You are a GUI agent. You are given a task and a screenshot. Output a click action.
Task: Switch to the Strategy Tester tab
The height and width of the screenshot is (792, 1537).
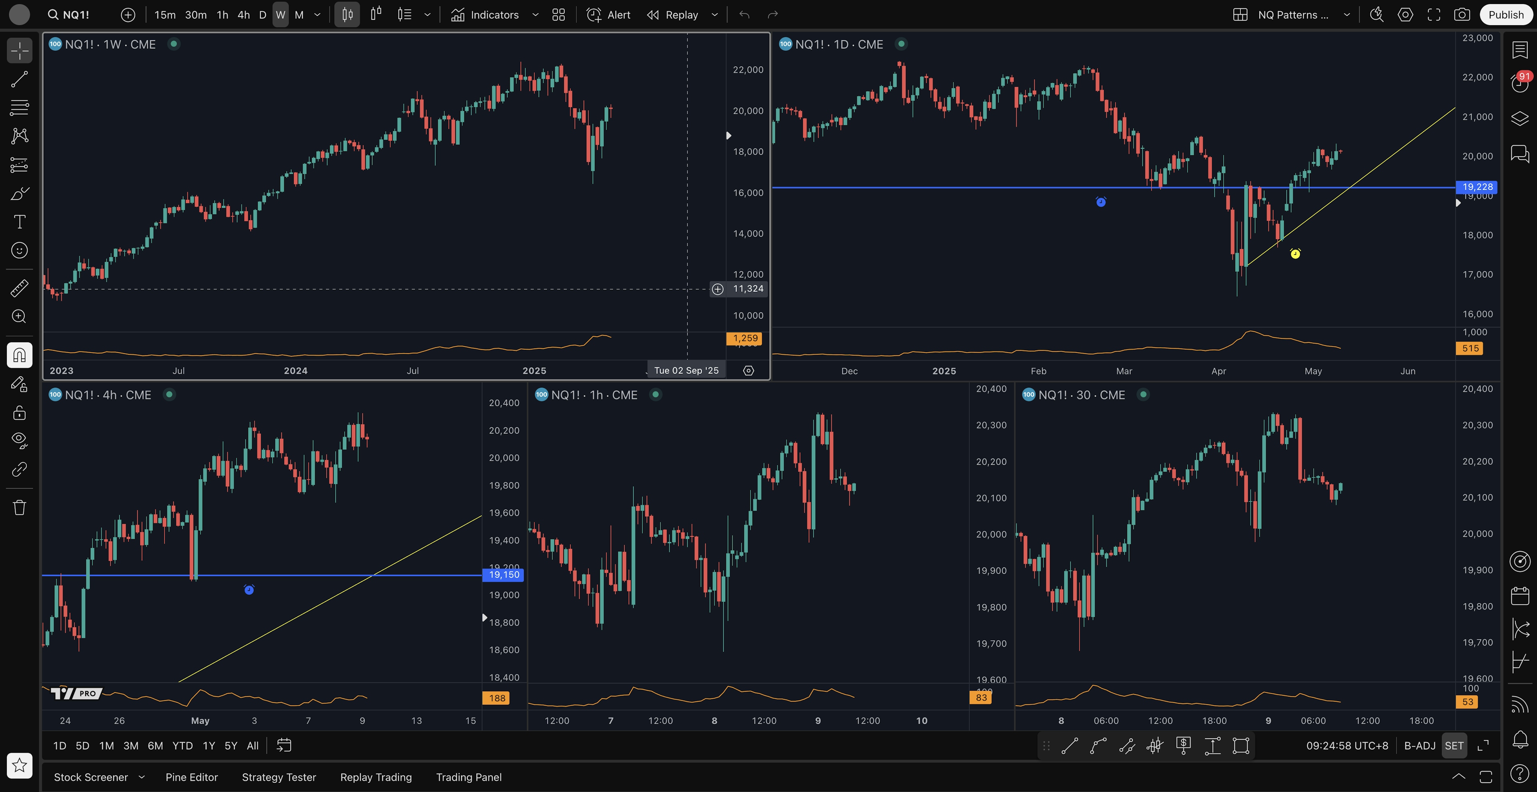pyautogui.click(x=279, y=777)
